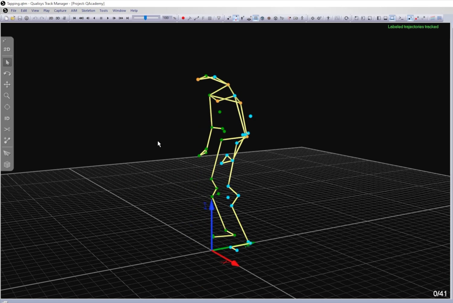Click the colored lines data info icon
This screenshot has height=303, width=453.
pos(433,18)
